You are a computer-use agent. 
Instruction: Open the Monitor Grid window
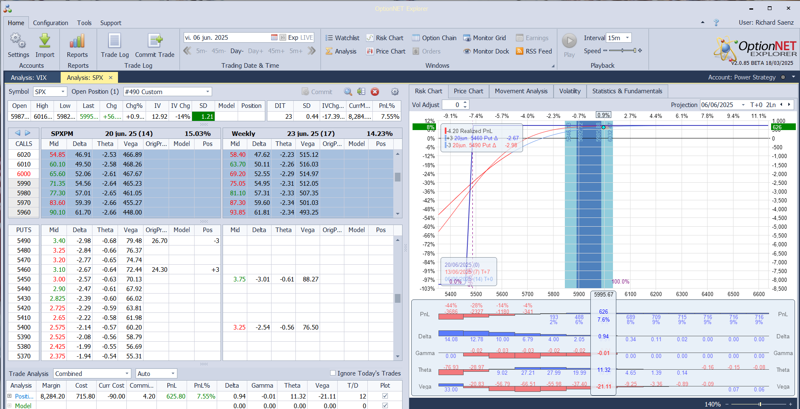click(485, 38)
